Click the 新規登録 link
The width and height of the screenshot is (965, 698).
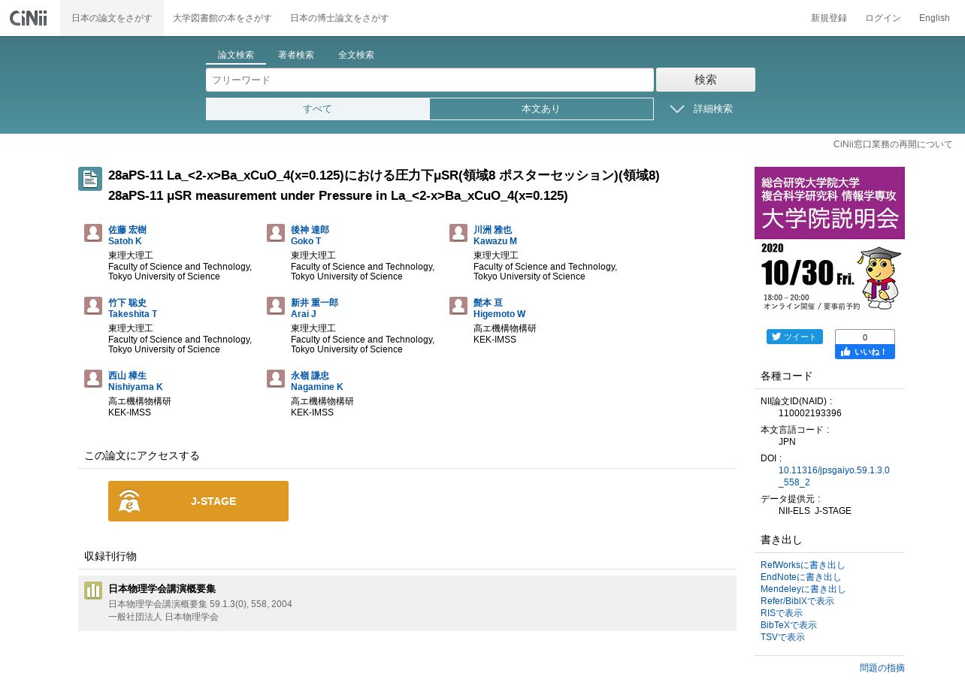(829, 18)
